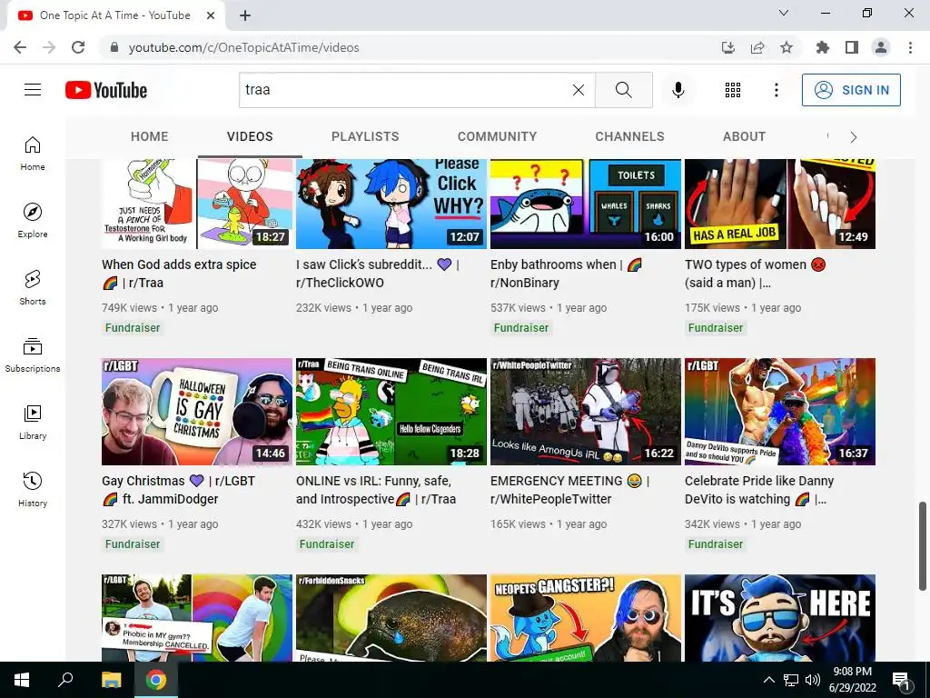Click the 'Halloween is Gay Christmas' thumbnail
This screenshot has width=930, height=698.
click(197, 412)
